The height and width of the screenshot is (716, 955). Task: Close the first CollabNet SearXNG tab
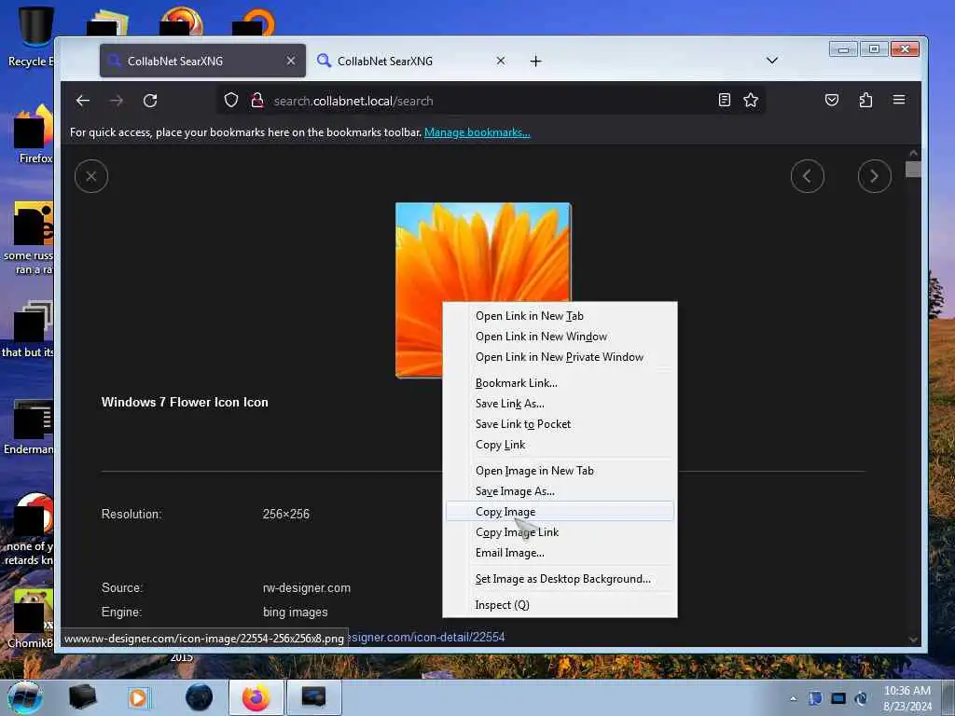point(291,61)
